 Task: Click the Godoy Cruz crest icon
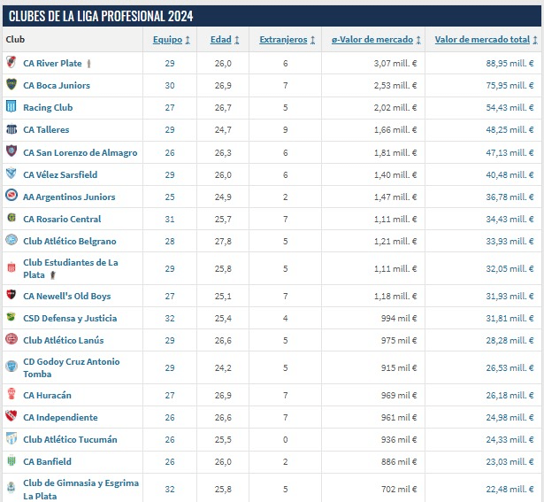(11, 367)
